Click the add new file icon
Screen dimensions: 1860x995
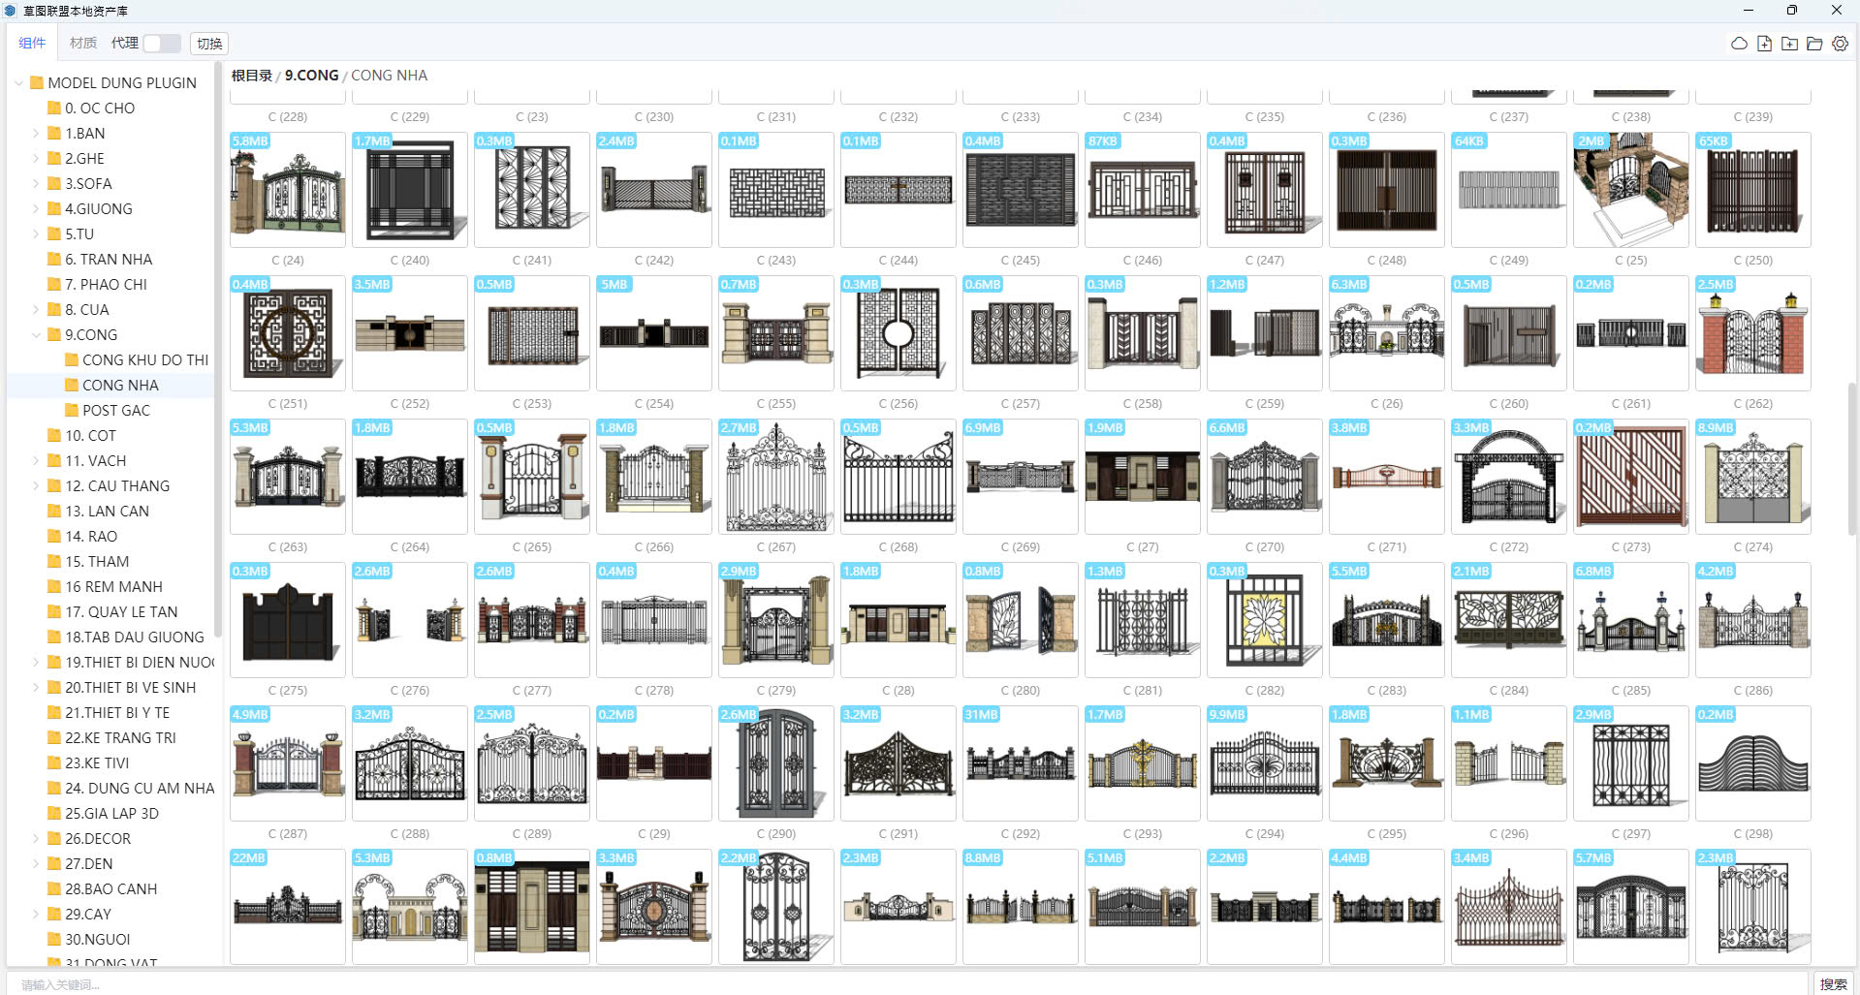(x=1764, y=44)
